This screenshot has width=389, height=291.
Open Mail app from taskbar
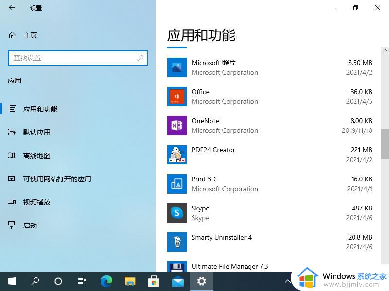178,281
